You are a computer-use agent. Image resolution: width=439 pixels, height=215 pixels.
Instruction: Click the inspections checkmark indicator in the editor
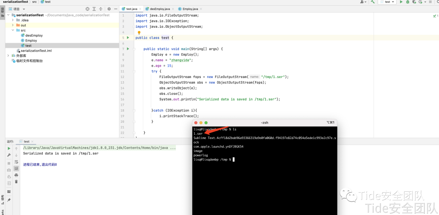(435, 16)
